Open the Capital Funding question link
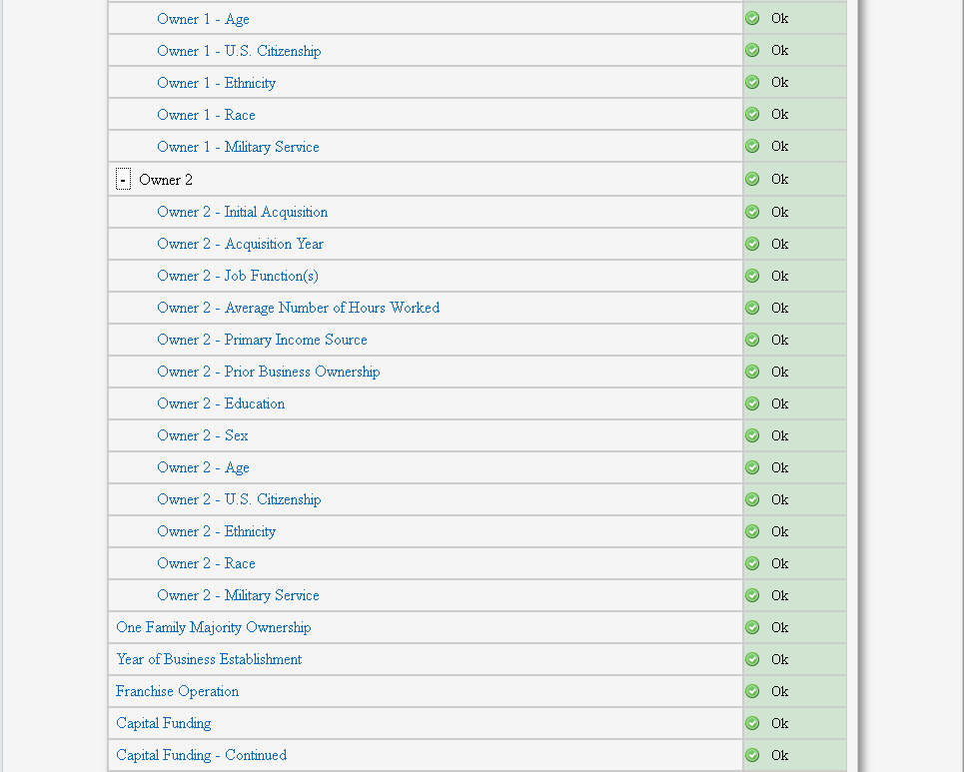Image resolution: width=964 pixels, height=772 pixels. tap(163, 723)
